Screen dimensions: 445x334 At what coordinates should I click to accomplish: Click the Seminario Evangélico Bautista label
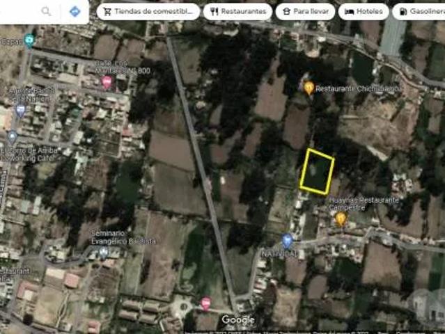click(123, 237)
